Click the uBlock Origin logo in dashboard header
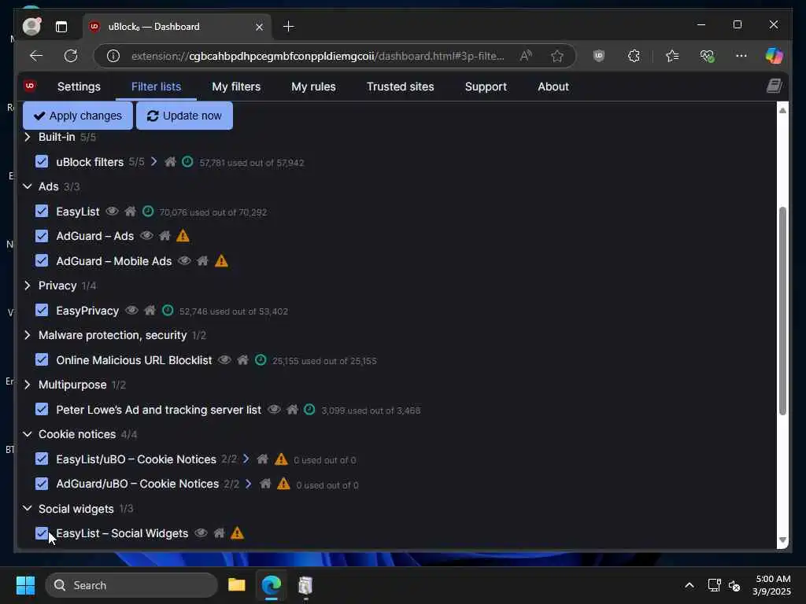The height and width of the screenshot is (604, 806). tap(30, 86)
